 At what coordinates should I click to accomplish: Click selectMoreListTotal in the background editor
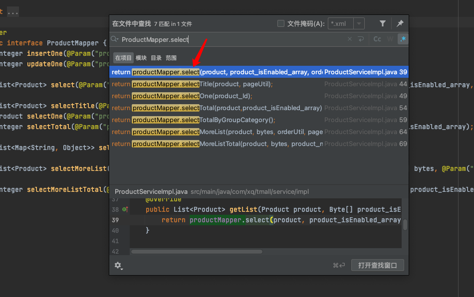65,189
